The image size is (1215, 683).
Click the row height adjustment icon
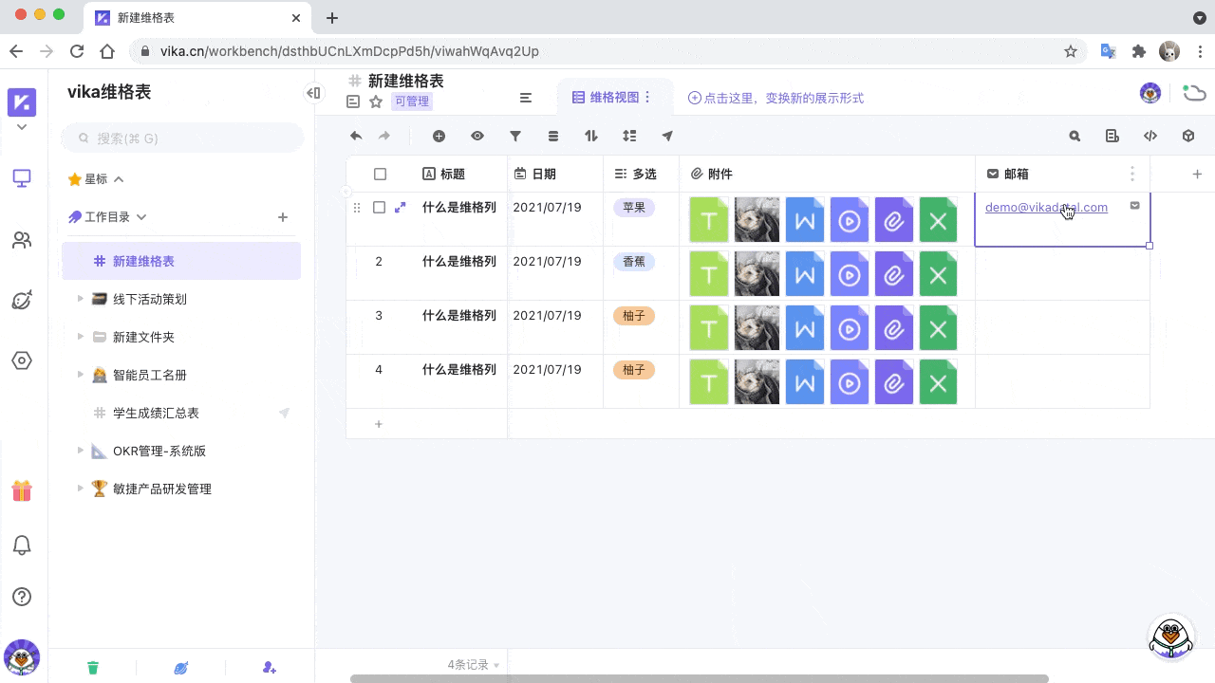pyautogui.click(x=629, y=136)
